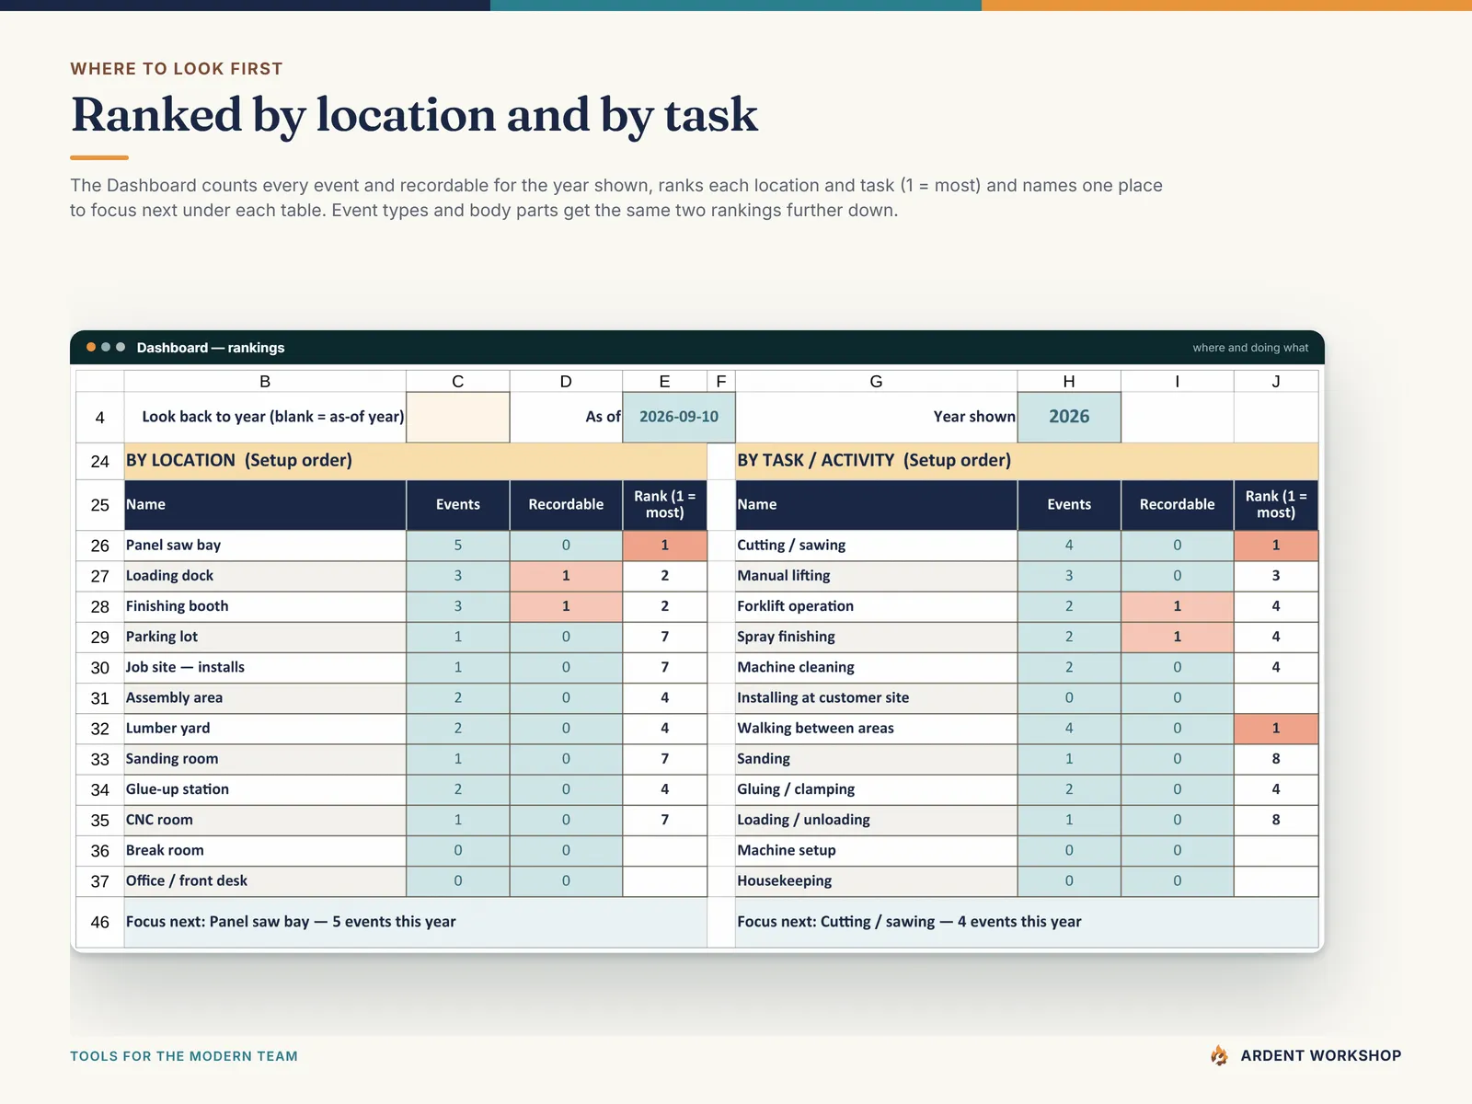The width and height of the screenshot is (1472, 1104).
Task: Click the Office / front desk cell
Action: tap(265, 880)
